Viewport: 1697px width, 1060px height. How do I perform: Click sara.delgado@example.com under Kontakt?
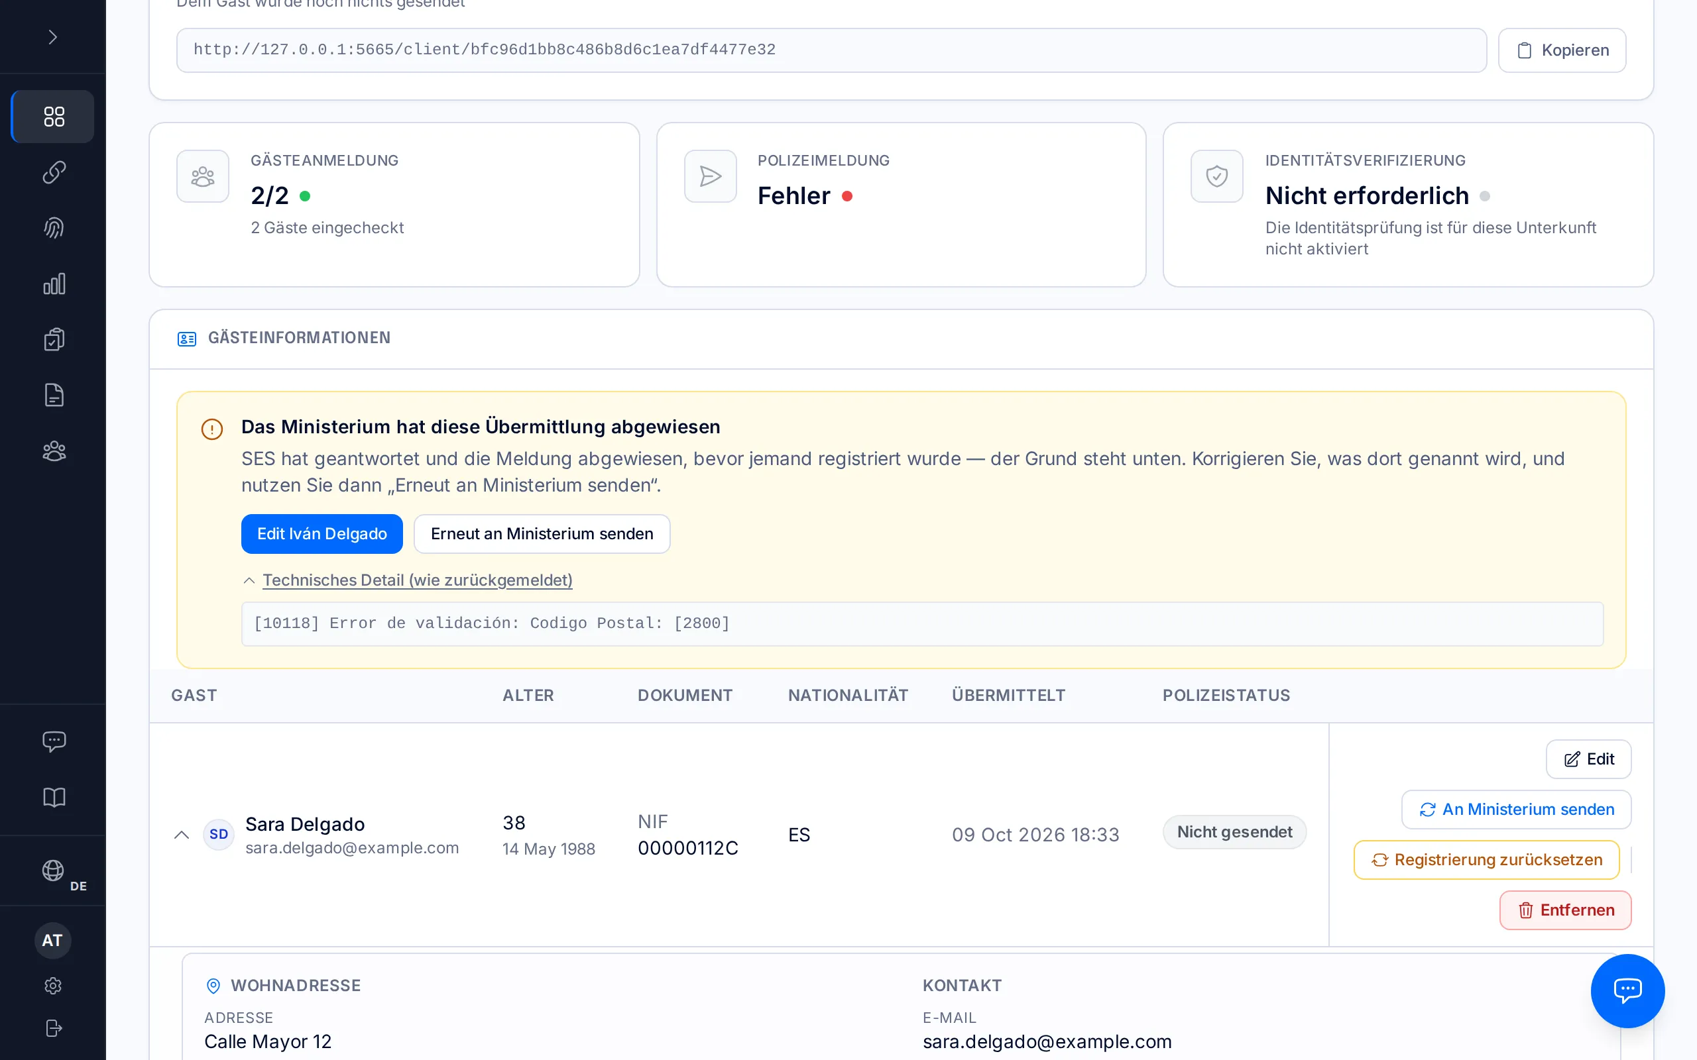[1047, 1041]
